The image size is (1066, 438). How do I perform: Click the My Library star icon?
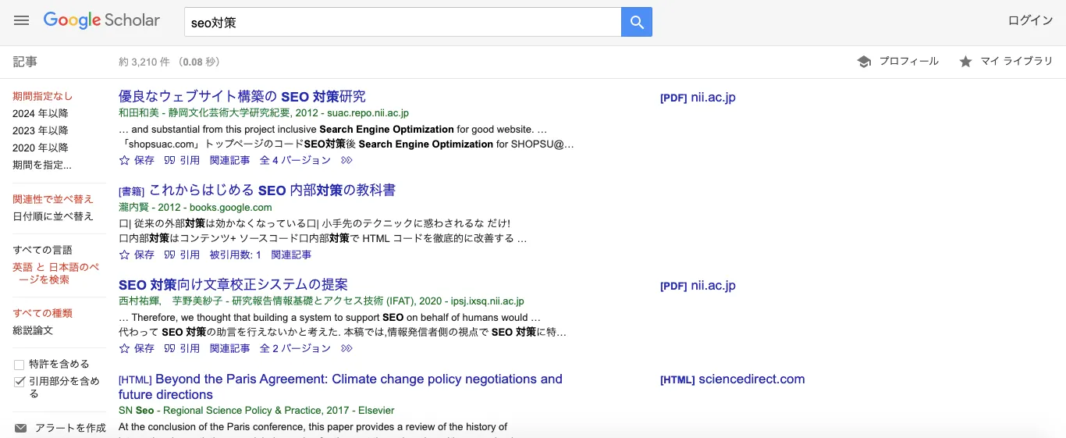(965, 62)
